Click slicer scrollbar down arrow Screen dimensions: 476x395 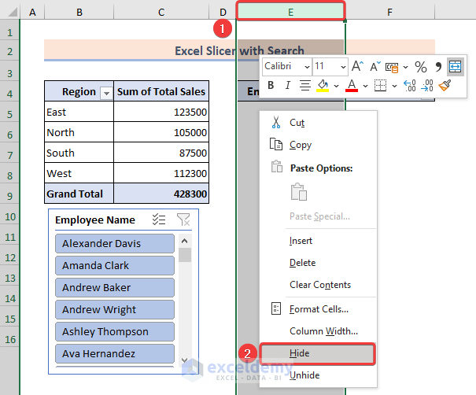[x=185, y=360]
